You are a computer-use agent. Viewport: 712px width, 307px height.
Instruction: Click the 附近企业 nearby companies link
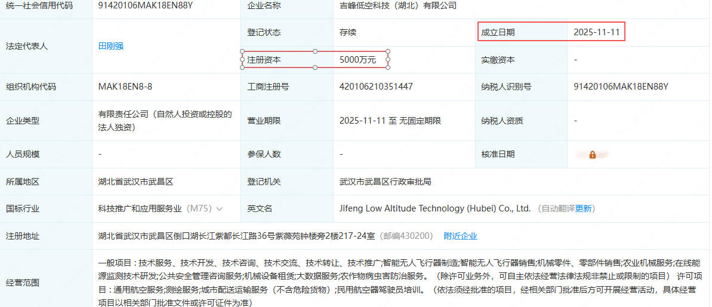click(x=460, y=236)
